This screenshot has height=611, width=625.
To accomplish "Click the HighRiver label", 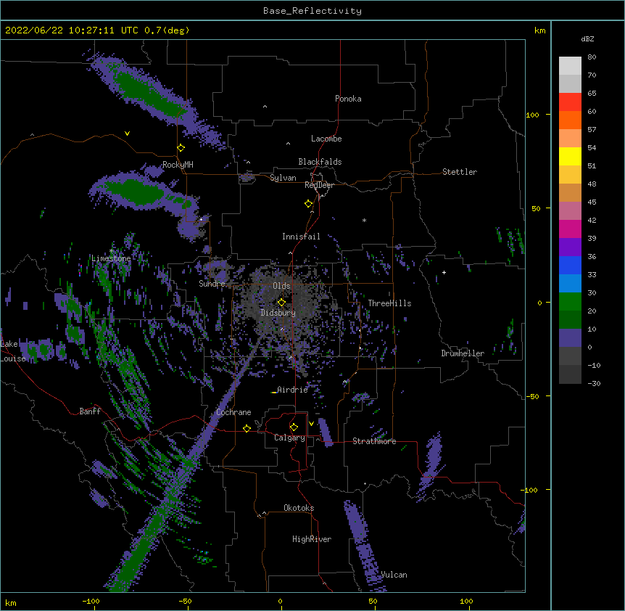I will tap(312, 539).
